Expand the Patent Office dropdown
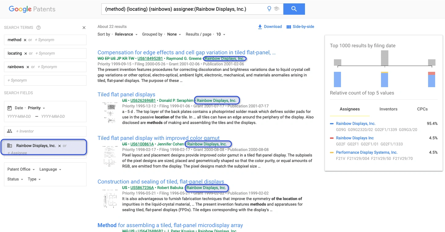The image size is (445, 232). coord(21,169)
